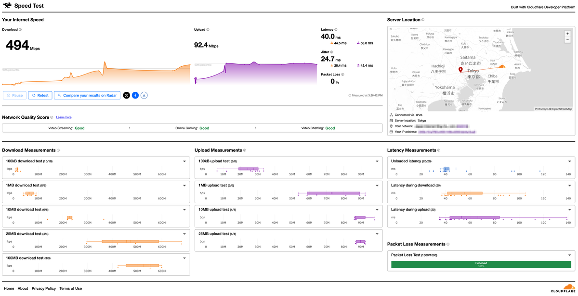578x296 pixels.
Task: Click the Speed Test cloud logo icon
Action: (7, 6)
